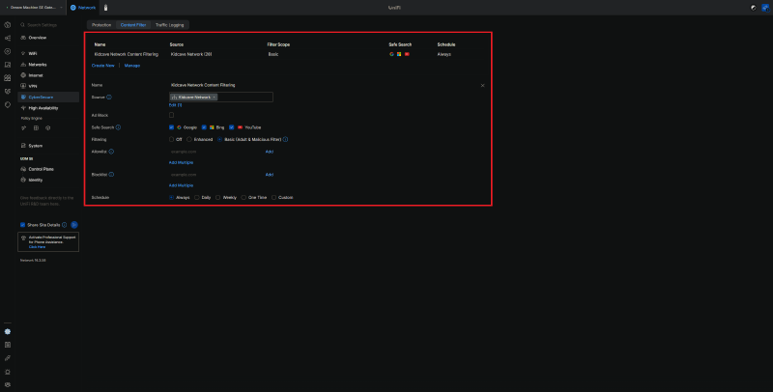Open CyberSecure settings section
Image resolution: width=773 pixels, height=392 pixels.
[x=48, y=97]
